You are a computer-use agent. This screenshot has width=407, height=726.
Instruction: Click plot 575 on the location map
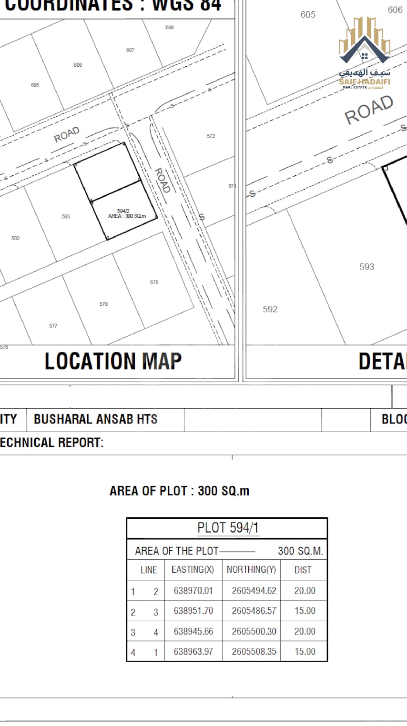tap(154, 282)
